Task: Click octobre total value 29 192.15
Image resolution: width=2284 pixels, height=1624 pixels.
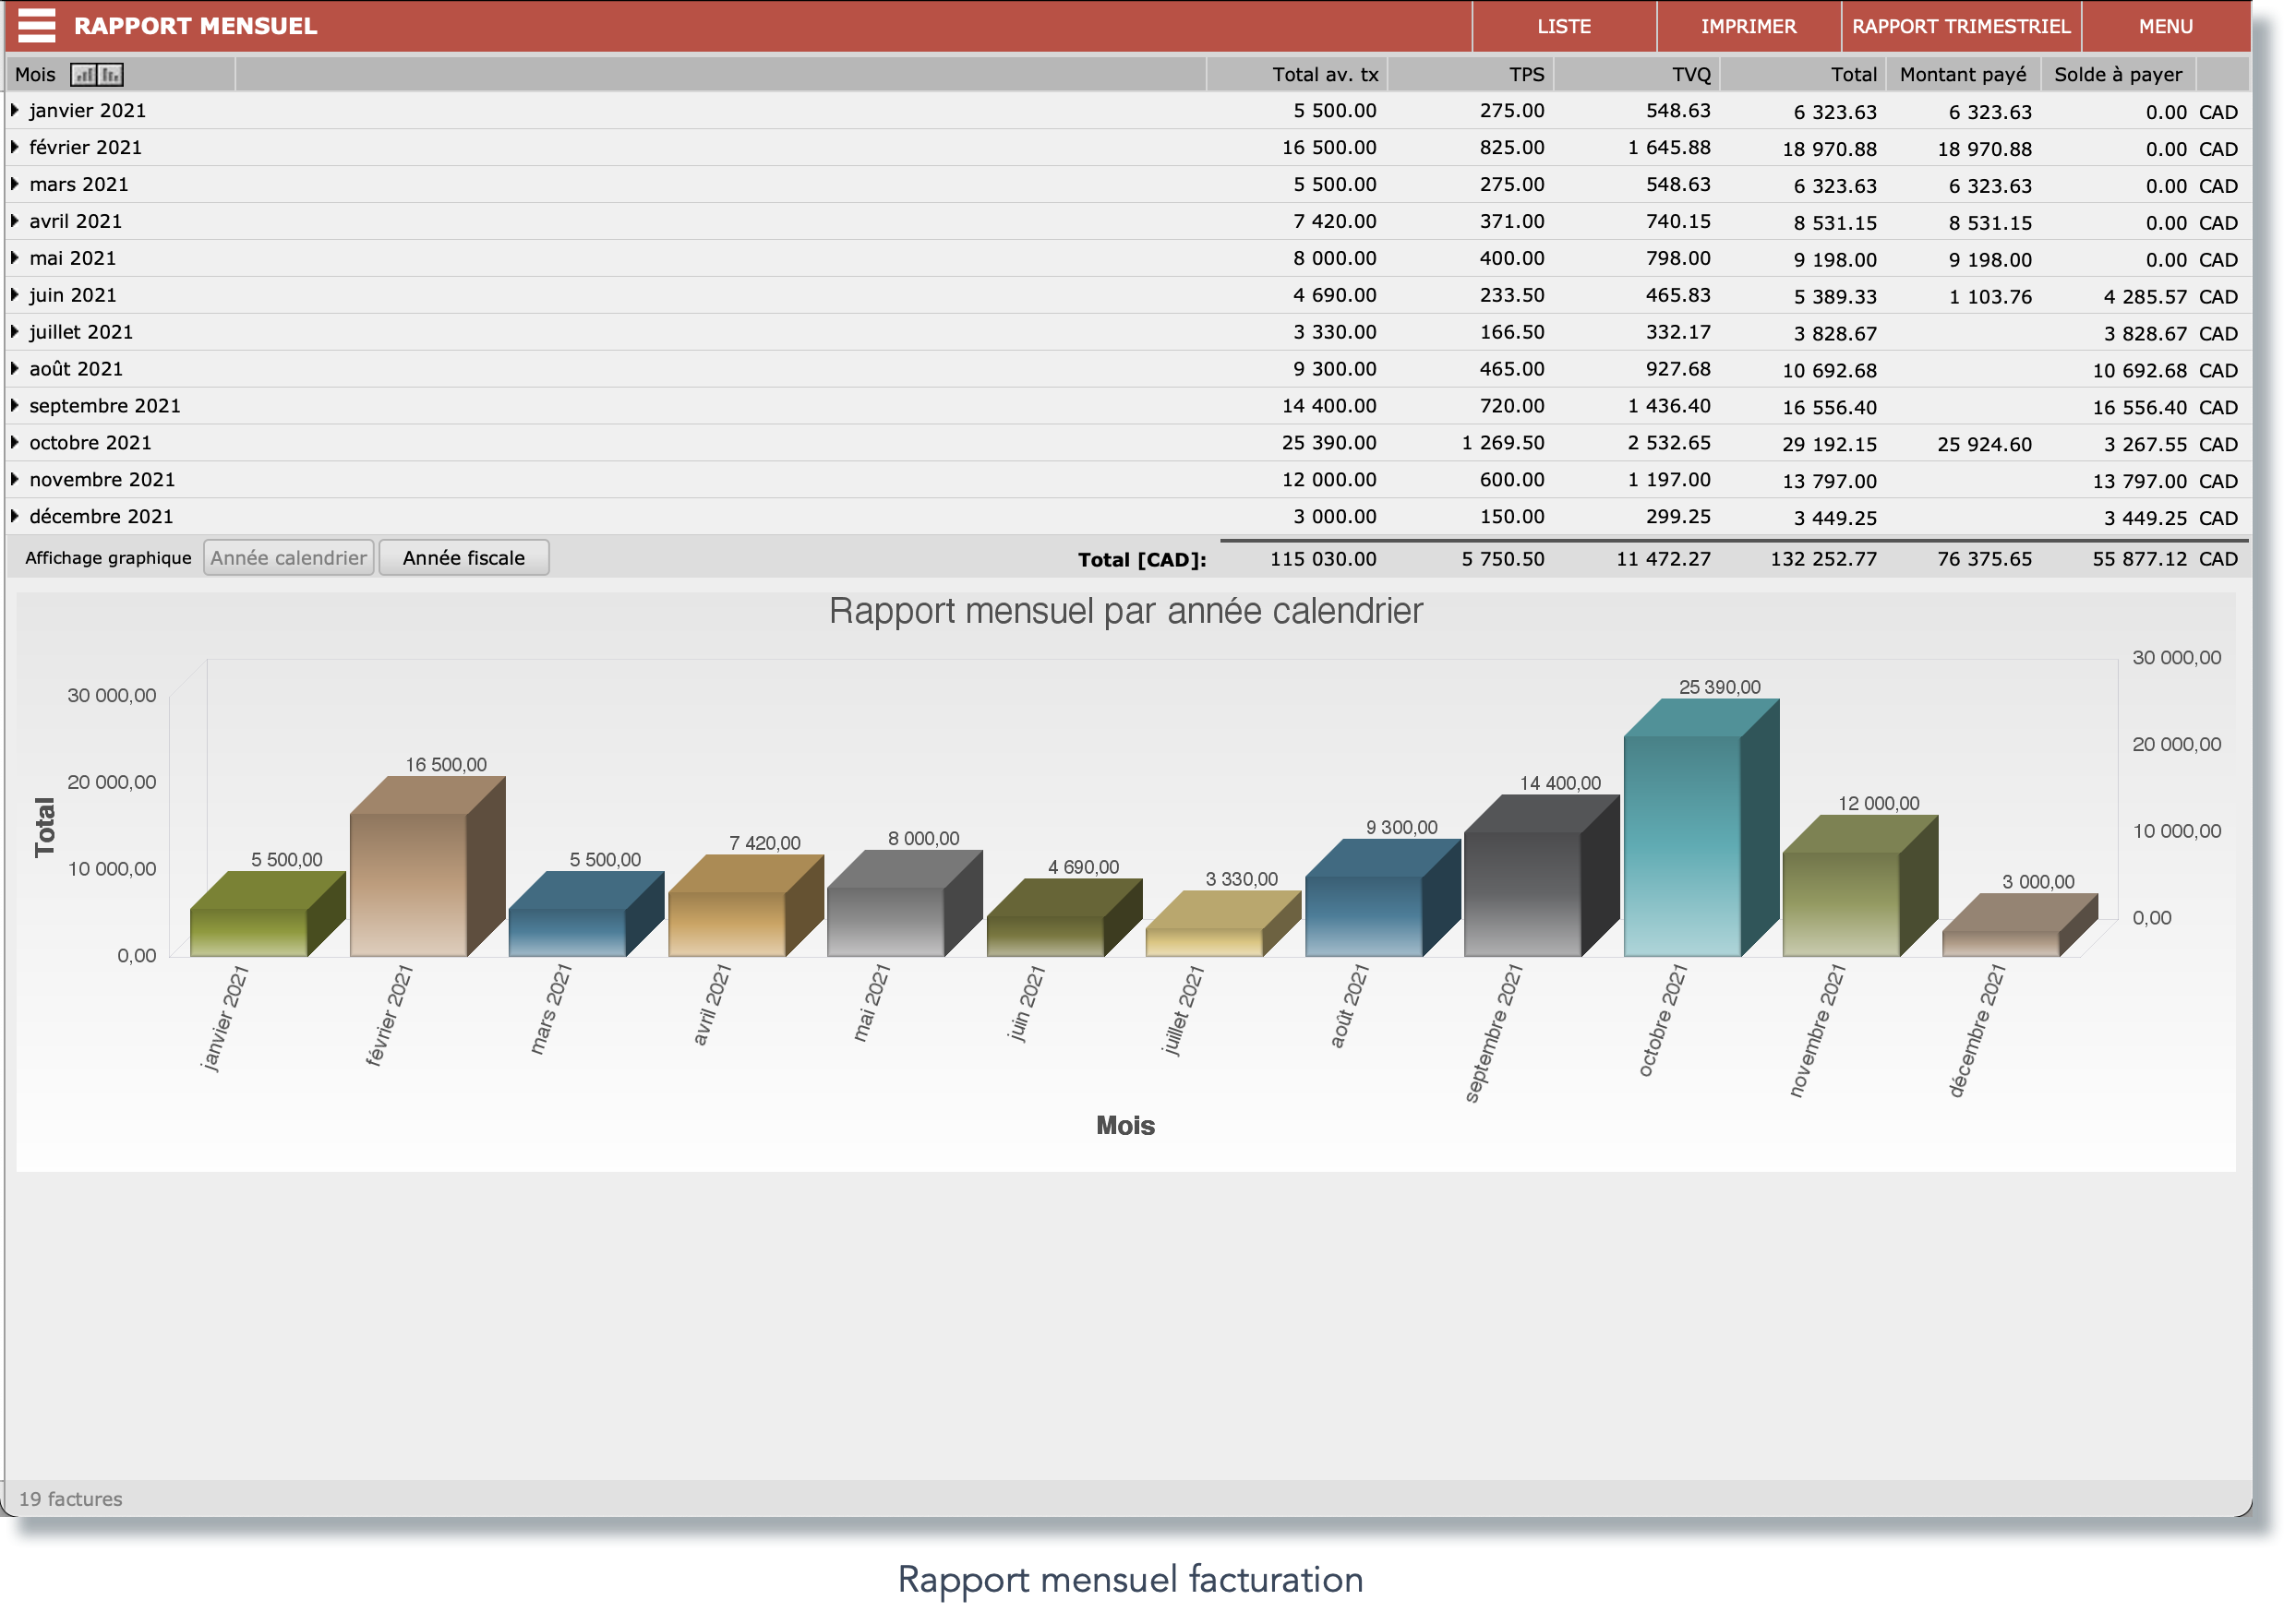Action: coord(1828,444)
